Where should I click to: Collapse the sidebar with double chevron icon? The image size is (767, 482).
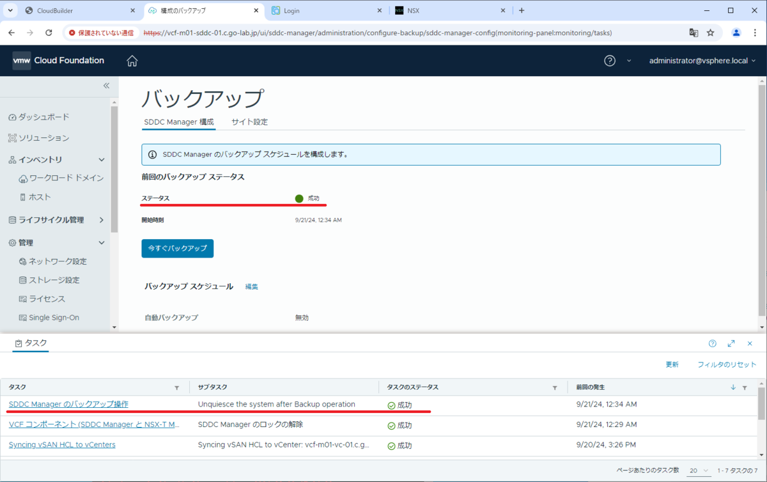pyautogui.click(x=106, y=86)
